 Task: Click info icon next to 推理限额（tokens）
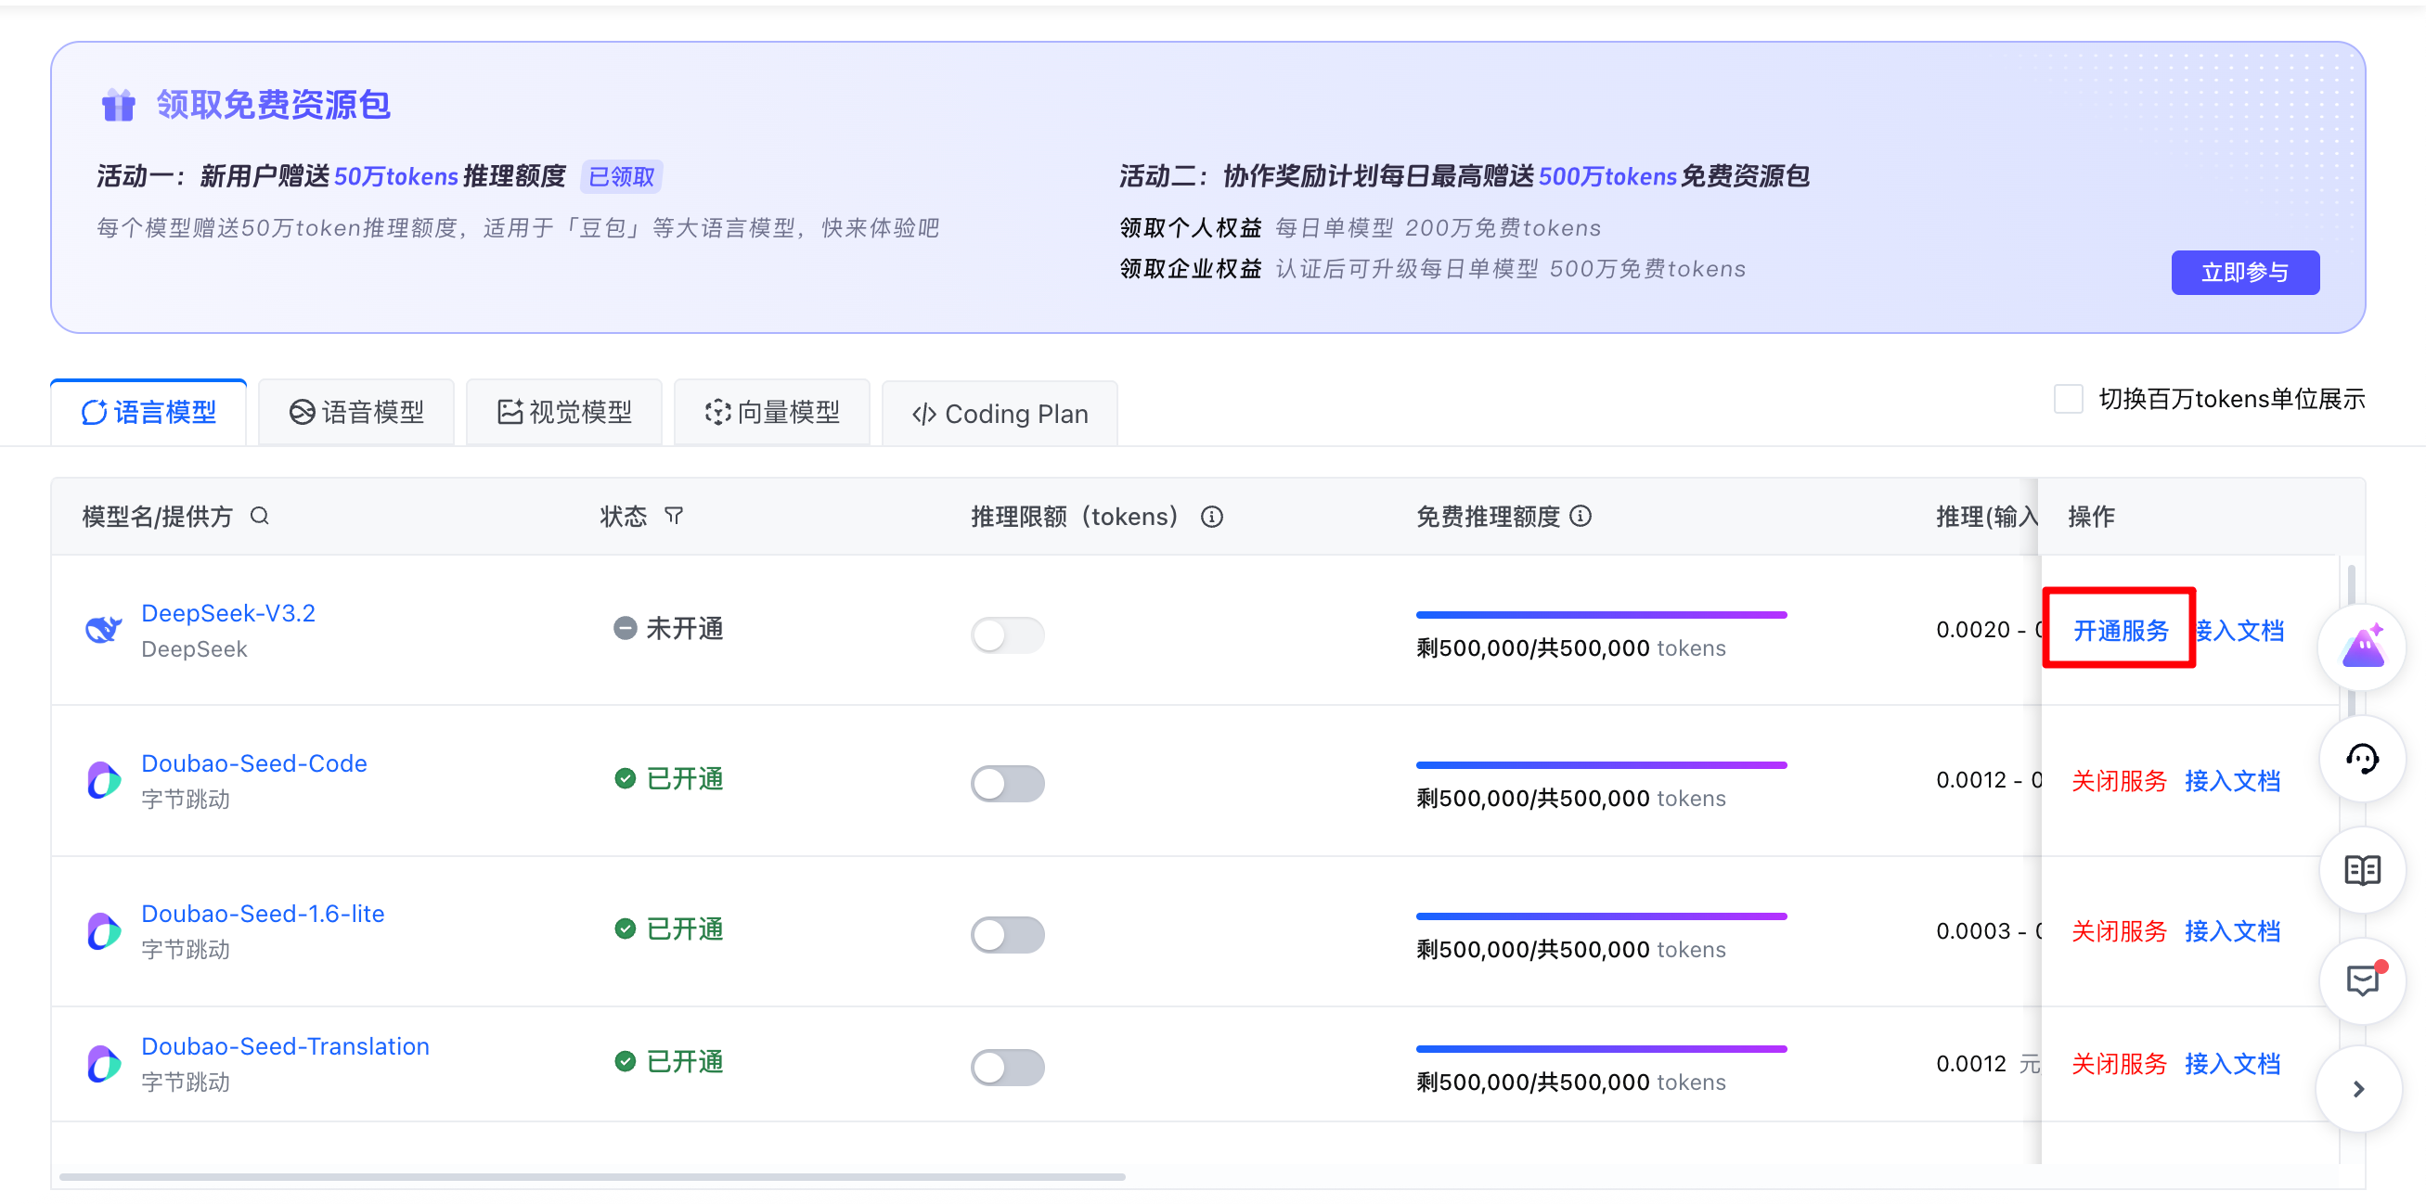pos(1211,517)
